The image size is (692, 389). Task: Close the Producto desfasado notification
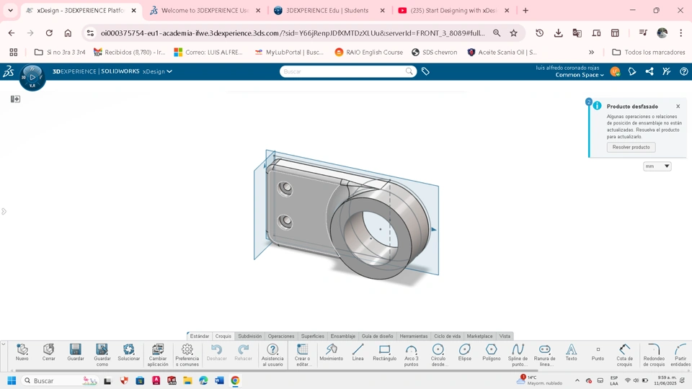tap(678, 107)
